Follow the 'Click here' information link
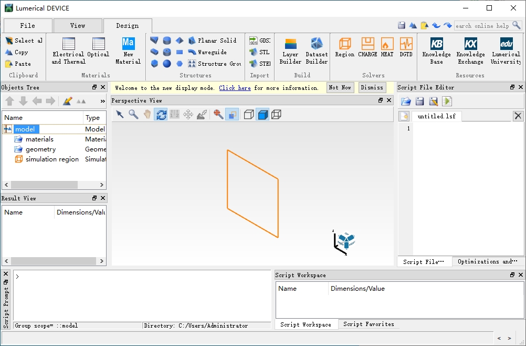The height and width of the screenshot is (346, 526). click(x=235, y=88)
